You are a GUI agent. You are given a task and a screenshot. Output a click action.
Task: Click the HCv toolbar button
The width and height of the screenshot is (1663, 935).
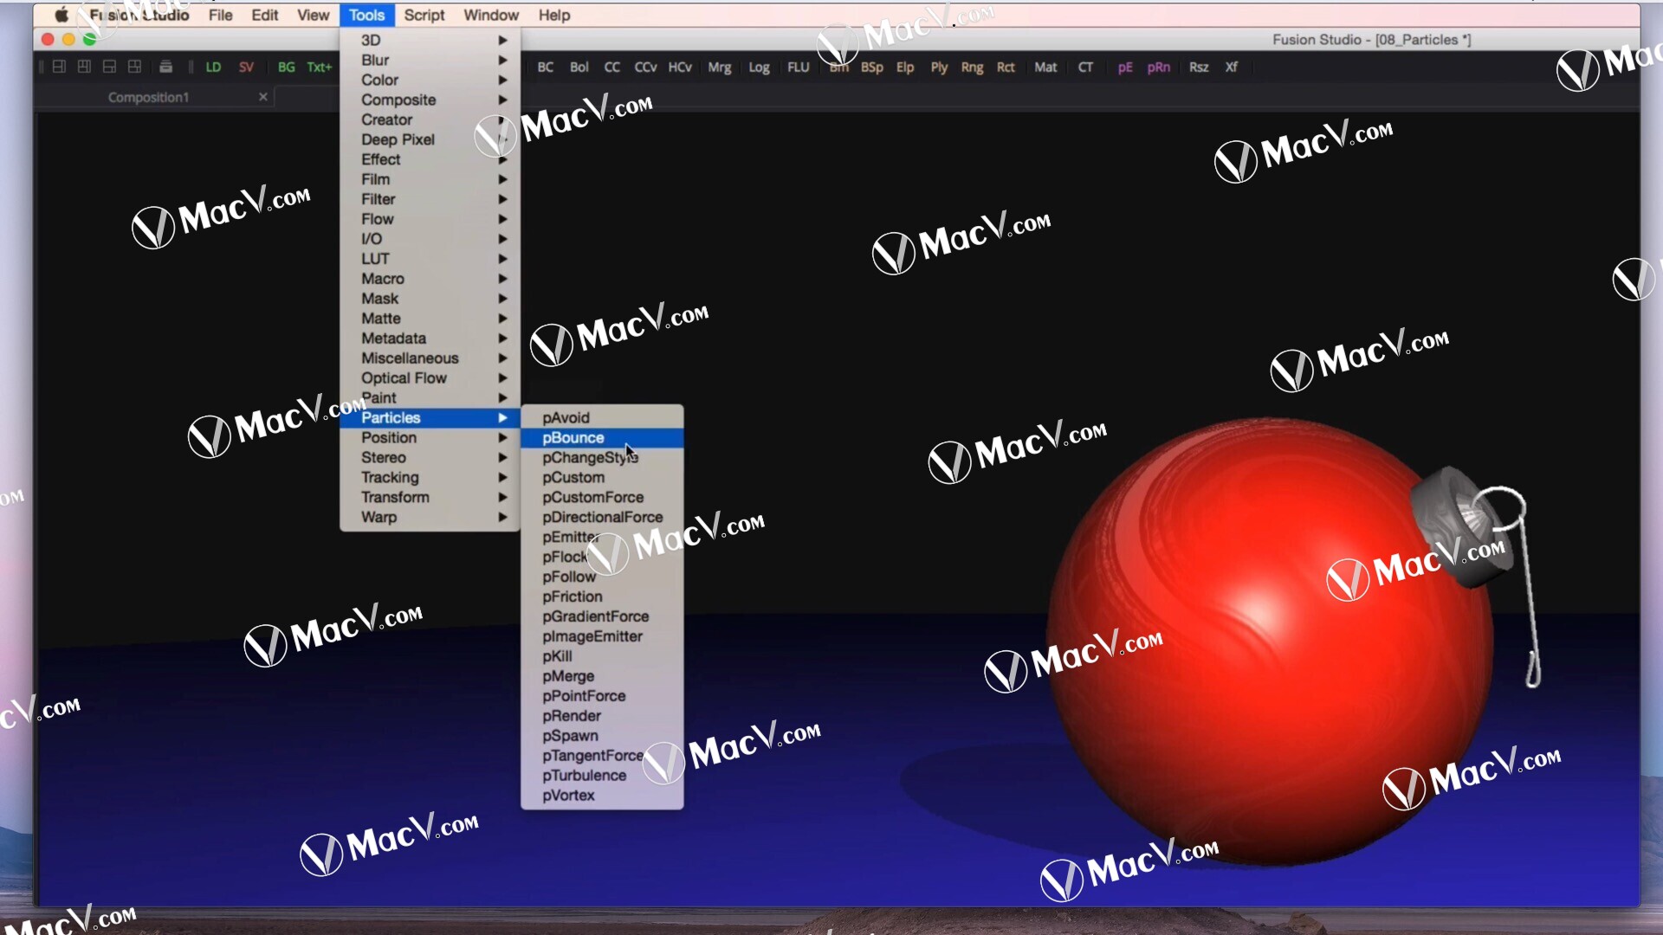tap(680, 68)
